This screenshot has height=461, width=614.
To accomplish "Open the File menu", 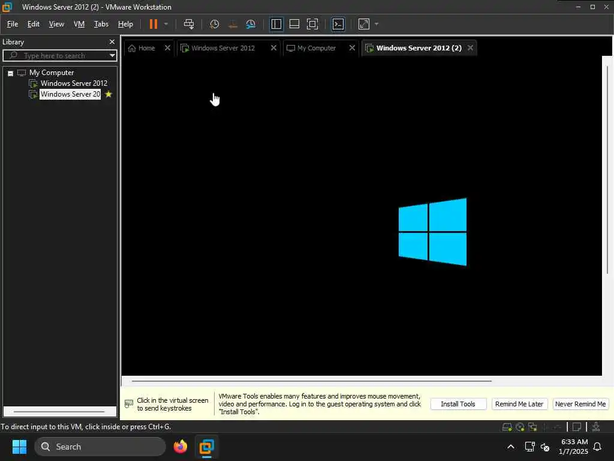I will [x=13, y=24].
